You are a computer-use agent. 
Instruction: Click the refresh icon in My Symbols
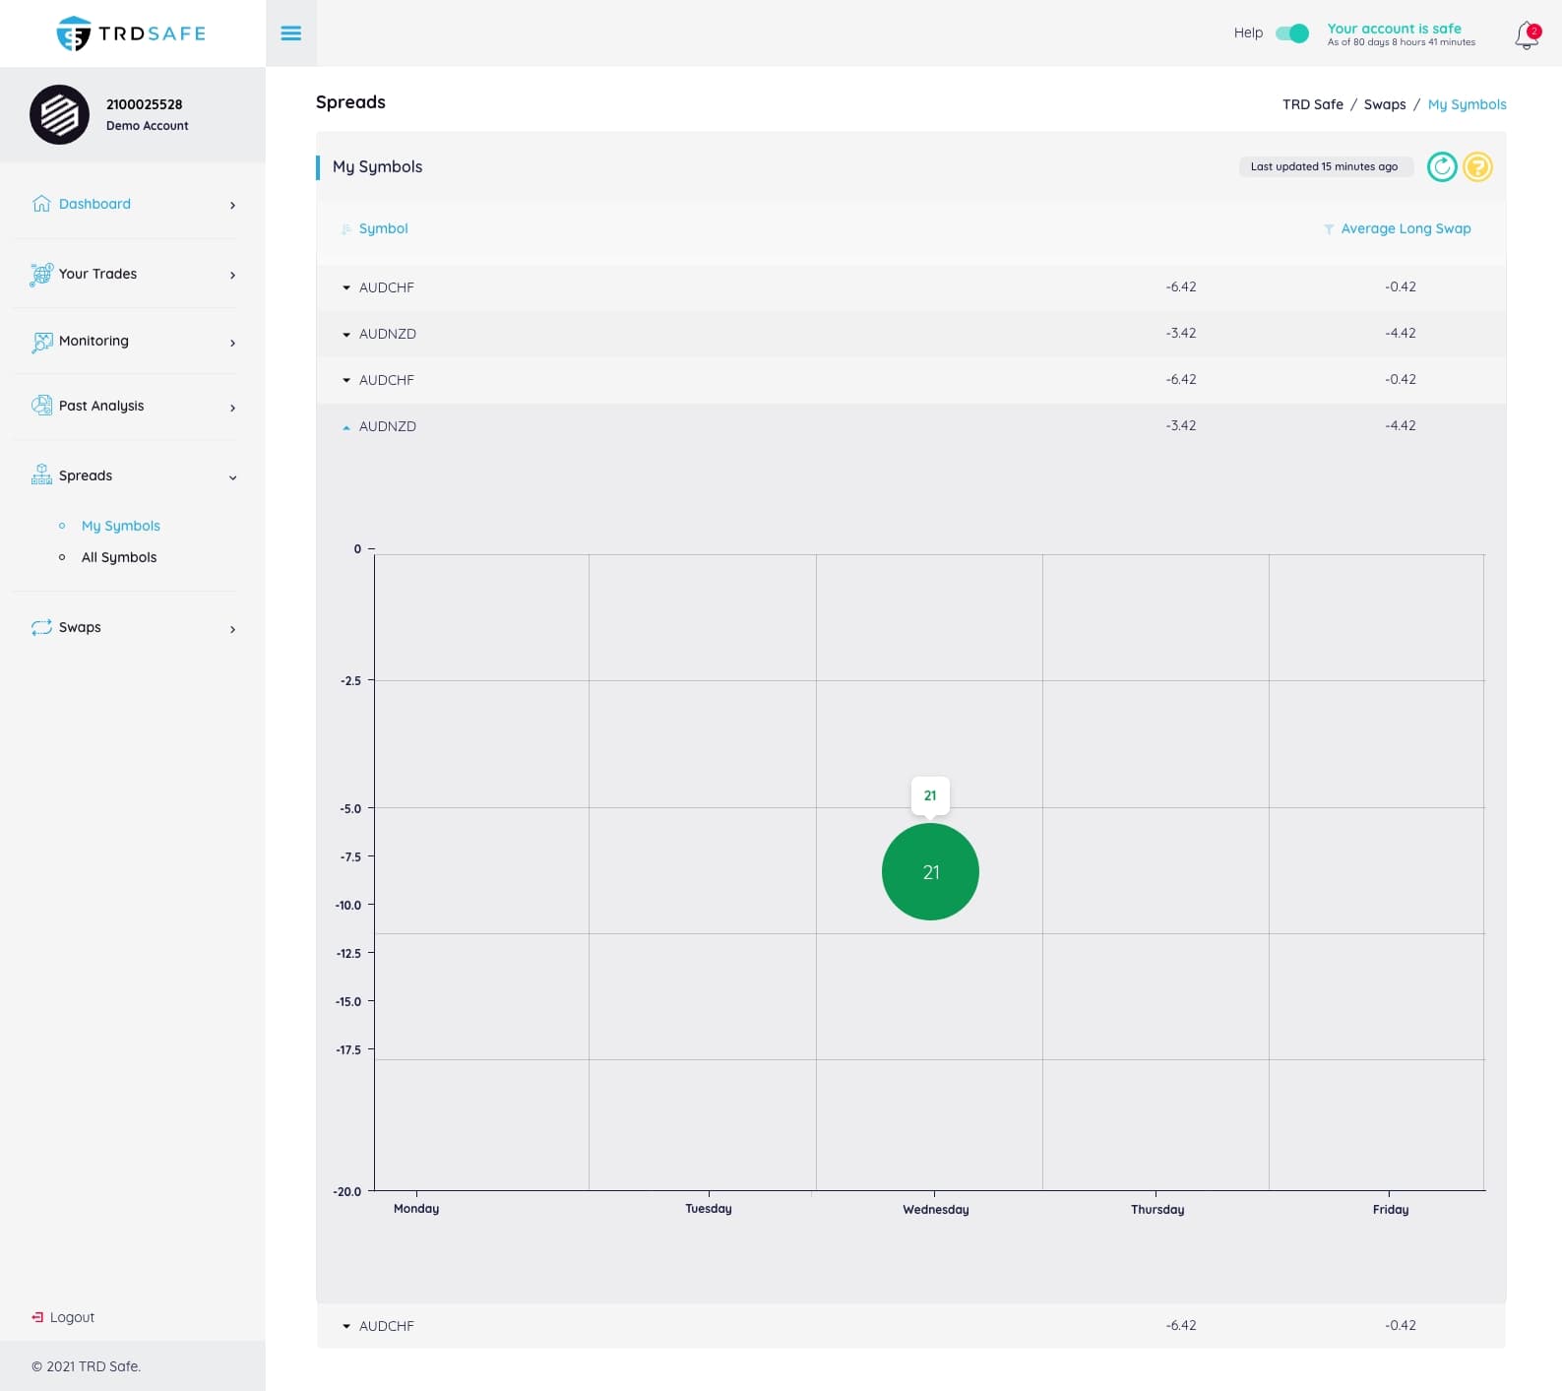pyautogui.click(x=1442, y=167)
